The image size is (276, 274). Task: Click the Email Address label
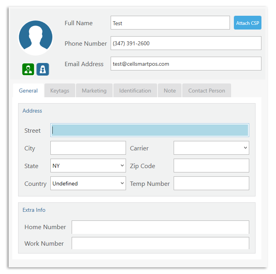click(84, 64)
